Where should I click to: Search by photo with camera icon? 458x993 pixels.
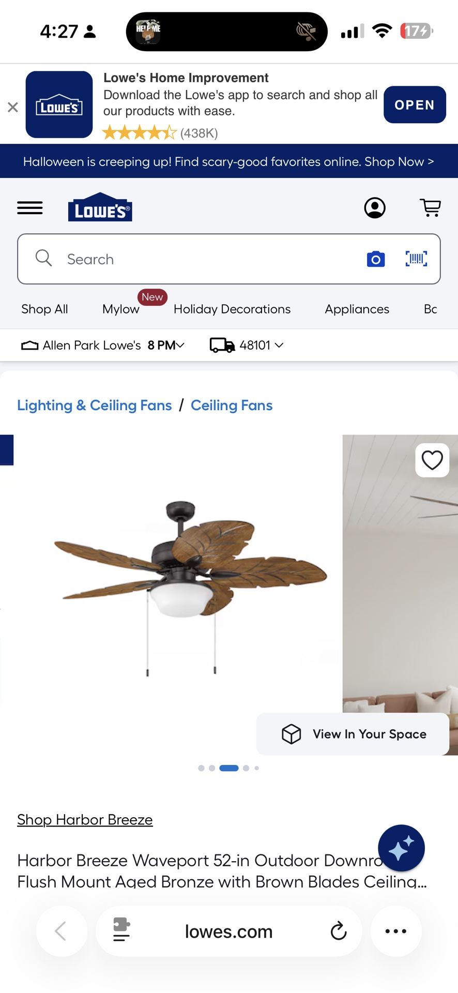[x=376, y=259]
